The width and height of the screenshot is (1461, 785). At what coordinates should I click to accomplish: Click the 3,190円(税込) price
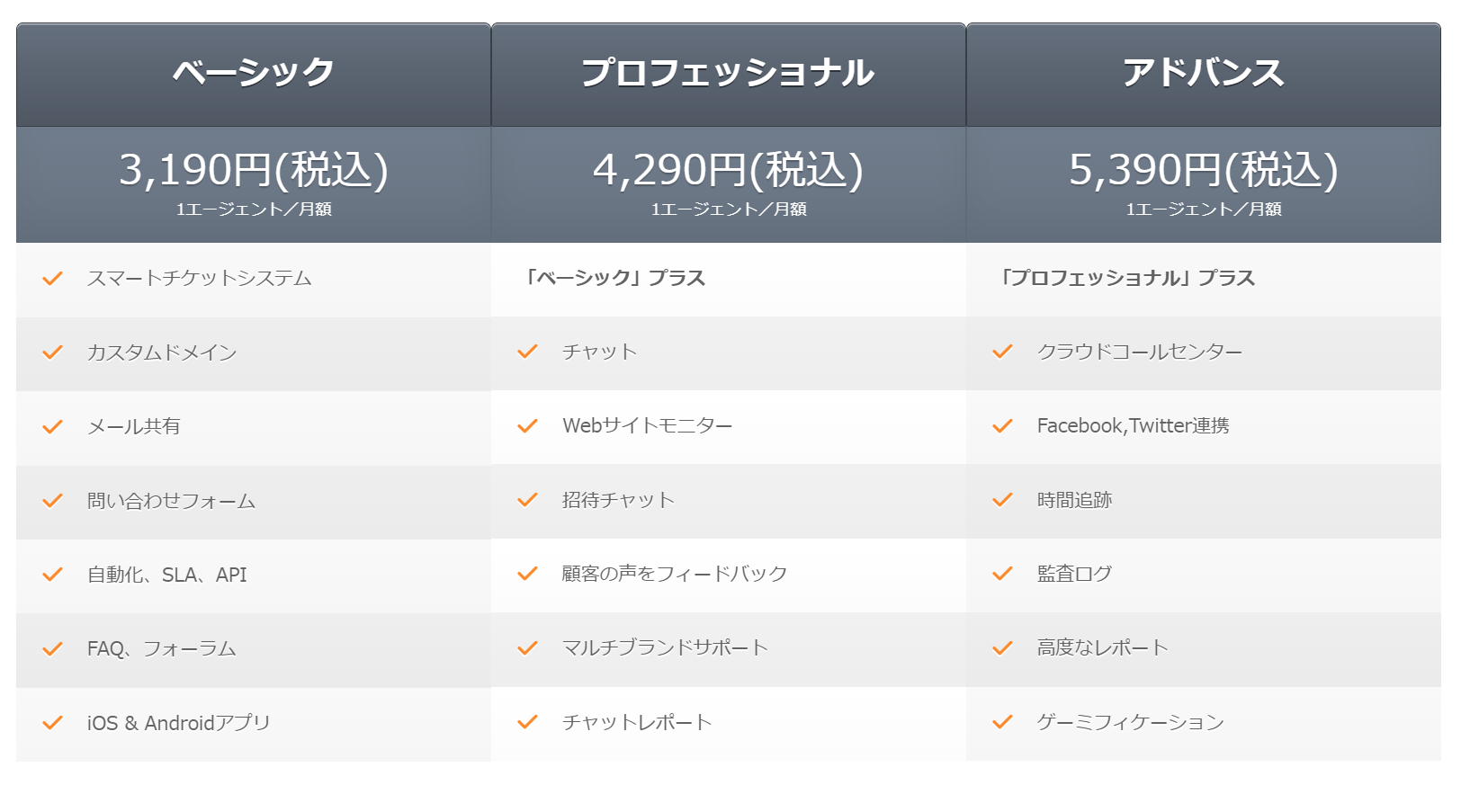(x=254, y=170)
